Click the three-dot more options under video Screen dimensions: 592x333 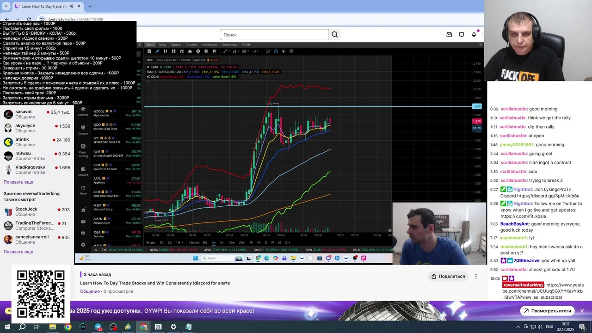pyautogui.click(x=476, y=277)
